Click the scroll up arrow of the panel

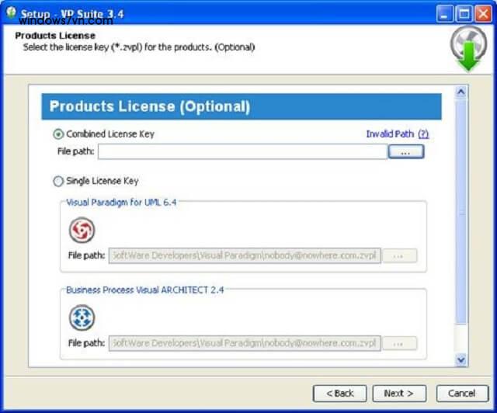(461, 92)
